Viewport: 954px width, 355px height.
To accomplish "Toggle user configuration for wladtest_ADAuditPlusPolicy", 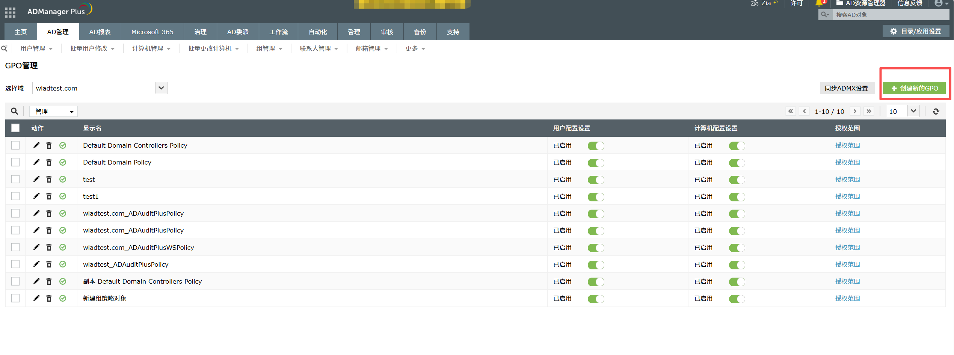I will click(x=596, y=265).
